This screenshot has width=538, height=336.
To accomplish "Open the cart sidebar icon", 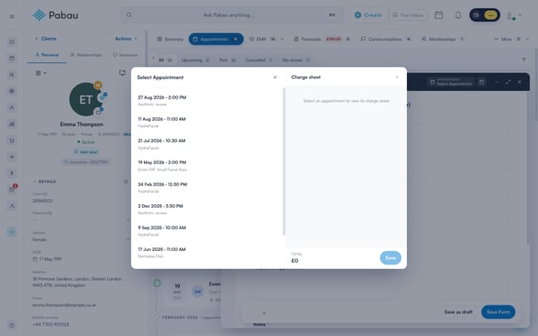I will (x=12, y=140).
